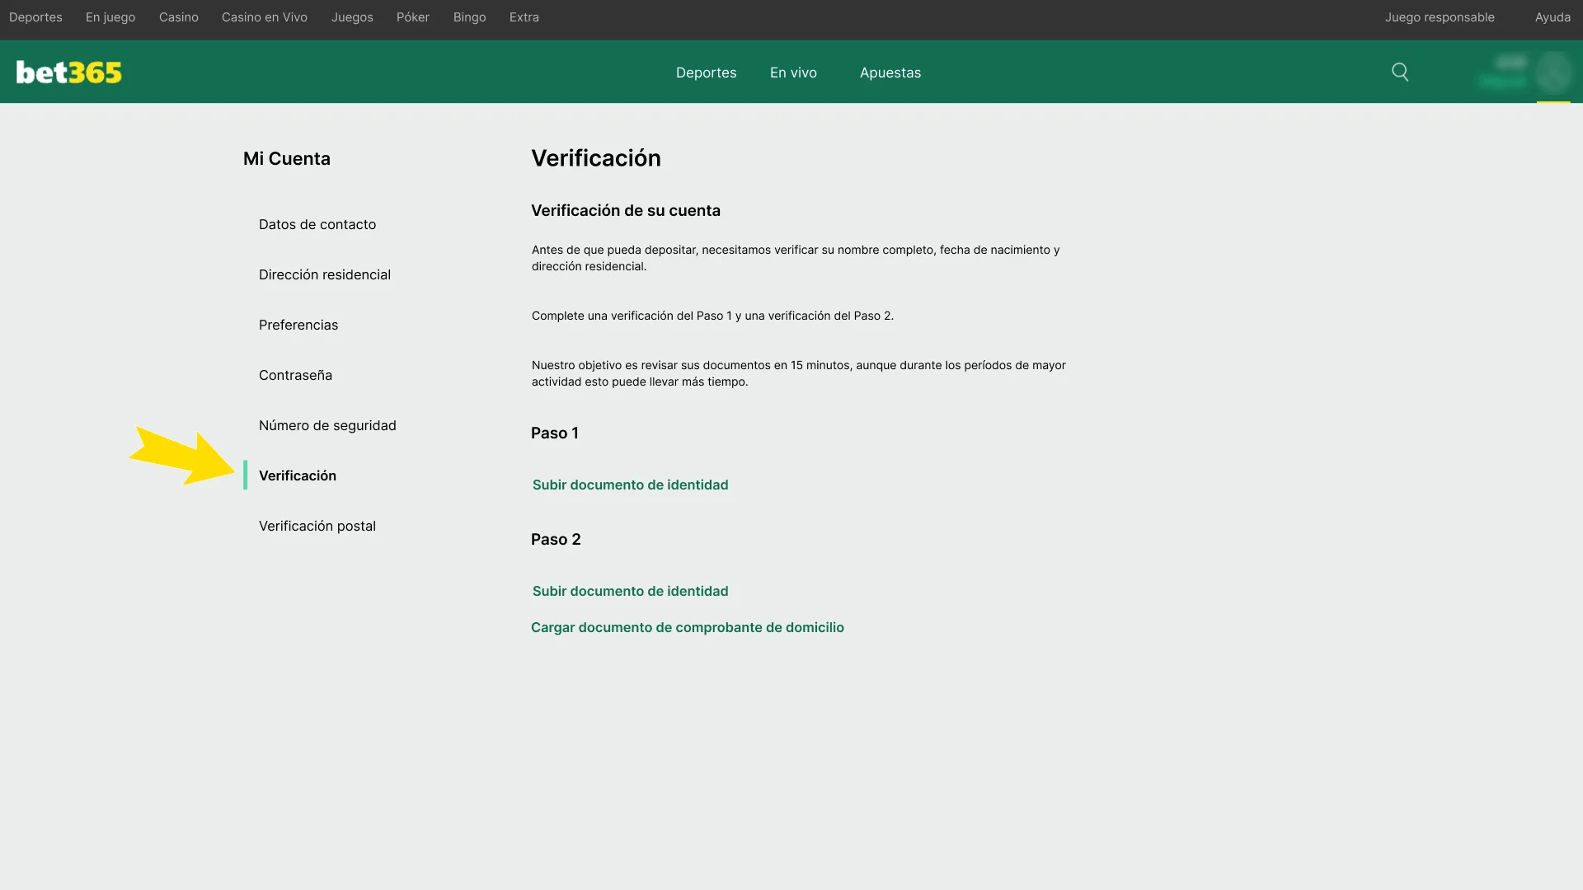Open the Deportes menu in the top bar
1583x890 pixels.
click(35, 16)
